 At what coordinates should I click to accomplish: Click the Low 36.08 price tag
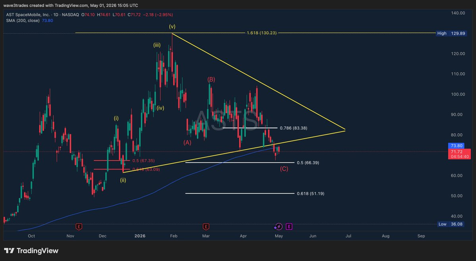(451, 224)
